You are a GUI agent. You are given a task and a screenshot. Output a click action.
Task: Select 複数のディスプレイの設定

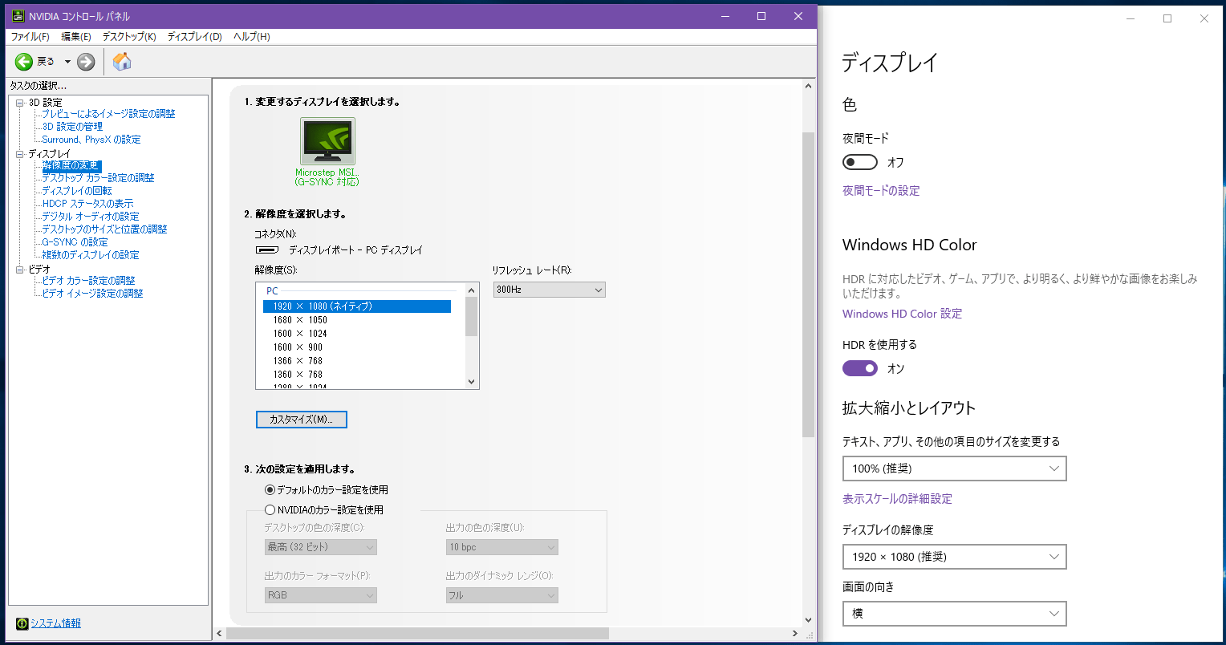click(91, 255)
